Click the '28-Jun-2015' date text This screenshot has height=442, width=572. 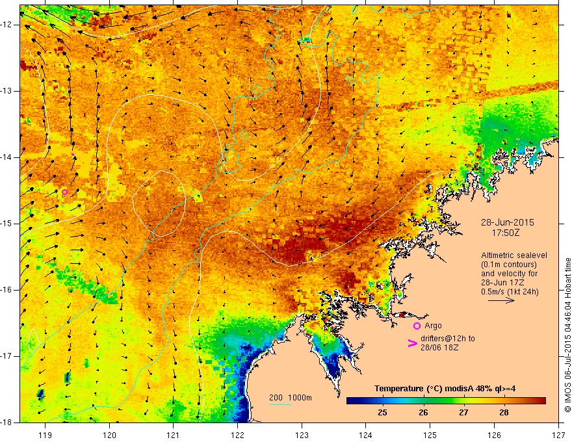508,222
